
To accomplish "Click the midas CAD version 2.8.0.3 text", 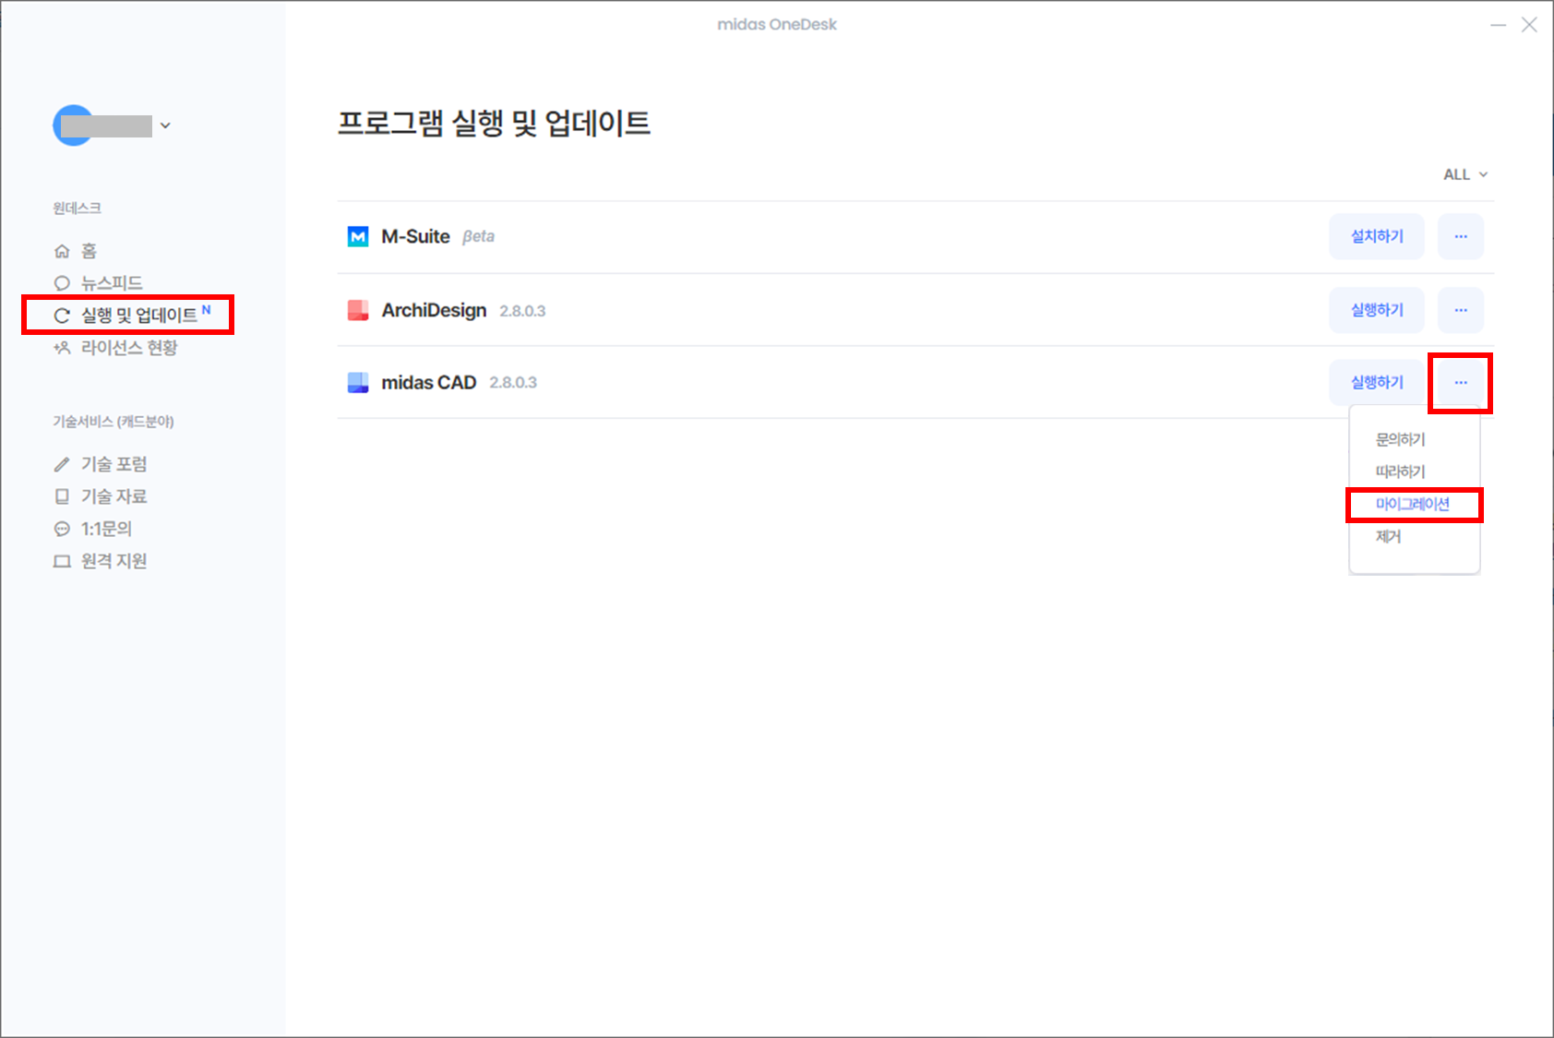I will (x=513, y=382).
